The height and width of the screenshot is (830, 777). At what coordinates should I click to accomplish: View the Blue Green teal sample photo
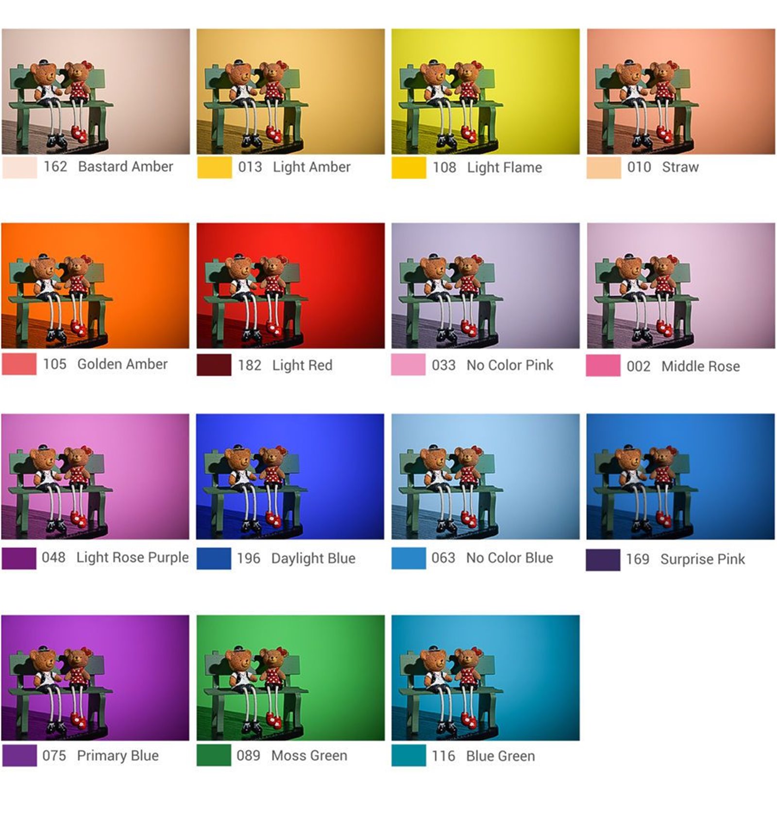[486, 678]
